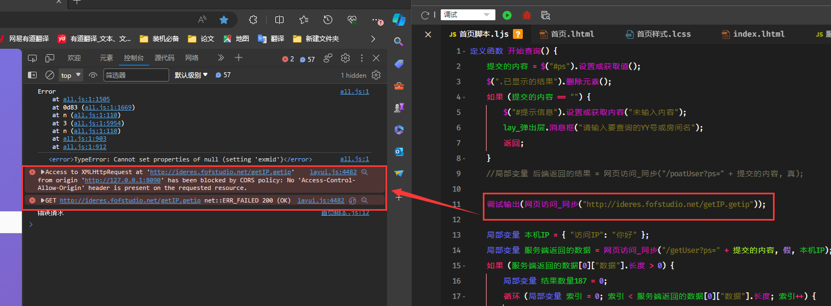
Task: Open the 翻译 bookmark
Action: [271, 39]
